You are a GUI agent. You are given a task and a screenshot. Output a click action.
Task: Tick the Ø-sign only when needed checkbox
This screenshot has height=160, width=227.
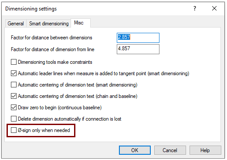(14, 130)
